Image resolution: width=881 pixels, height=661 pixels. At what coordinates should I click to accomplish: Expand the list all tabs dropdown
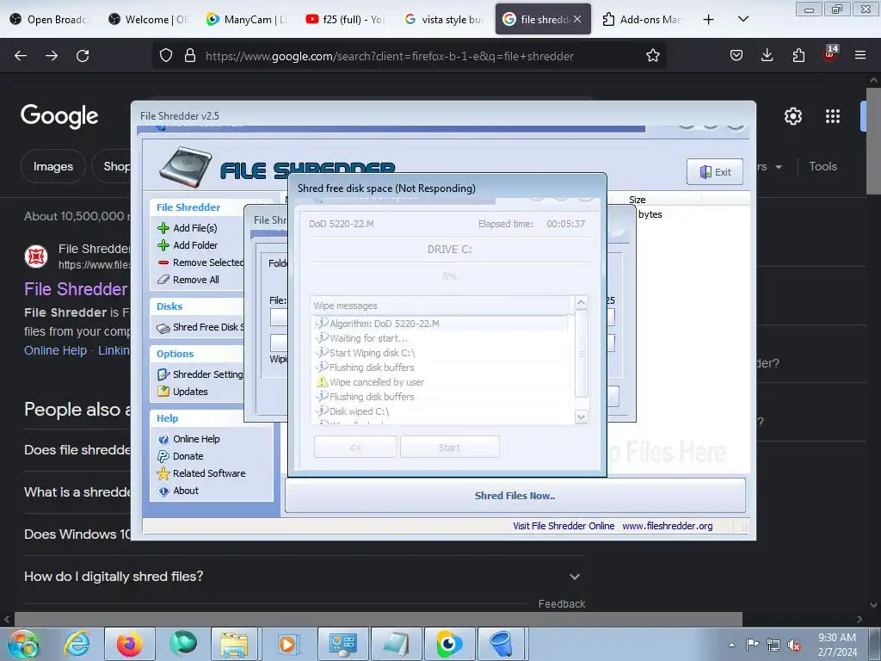(742, 20)
